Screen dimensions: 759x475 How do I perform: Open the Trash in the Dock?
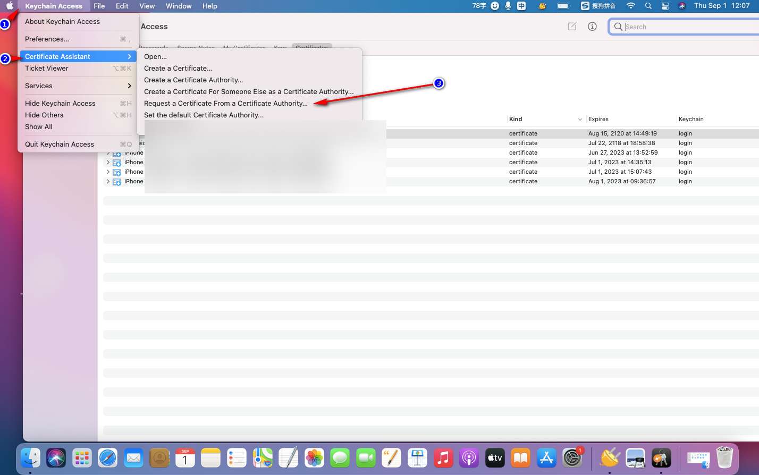click(724, 457)
